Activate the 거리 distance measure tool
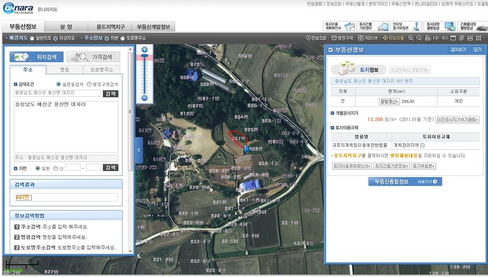The width and height of the screenshot is (488, 277). [367, 38]
